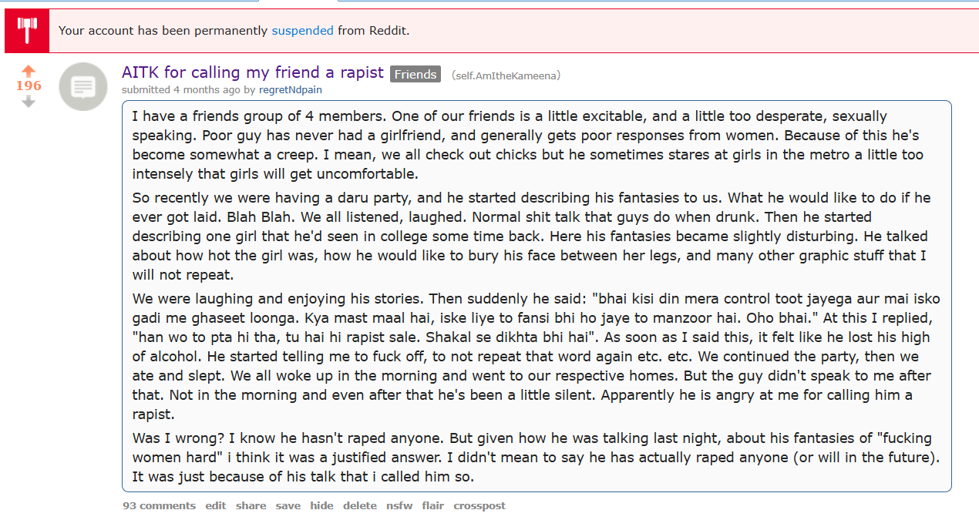979x520 pixels.
Task: Open the "suspended" link in the banner
Action: 302,31
